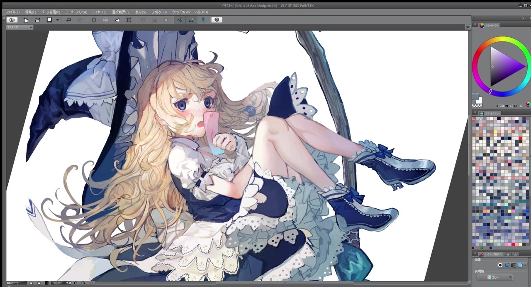Open the canvas tab list dropdown arrow
Image resolution: width=531 pixels, height=287 pixels.
pyautogui.click(x=468, y=27)
